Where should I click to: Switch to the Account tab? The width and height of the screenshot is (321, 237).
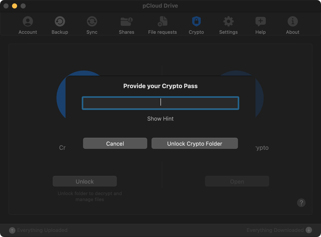[28, 24]
